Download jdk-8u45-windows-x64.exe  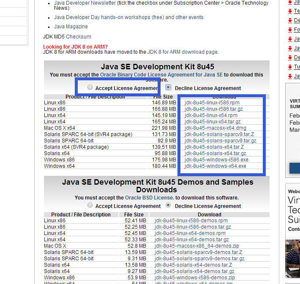coord(215,166)
